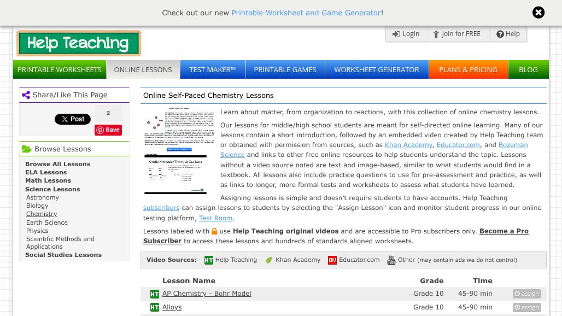Open Social Studies Lessons link
Viewport: 562px width, 316px height.
(63, 255)
